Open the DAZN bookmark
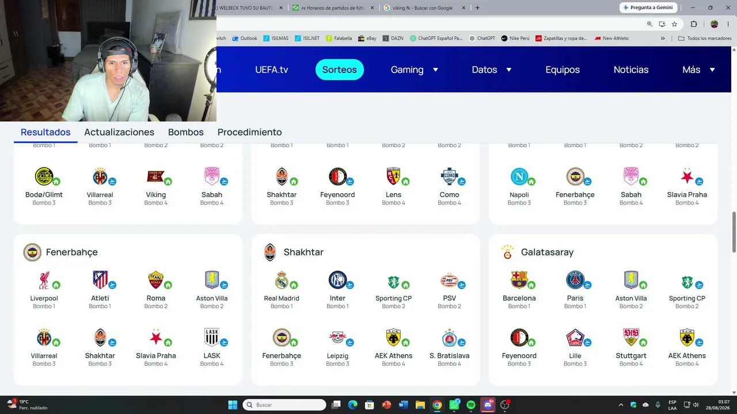The width and height of the screenshot is (737, 414). tap(393, 39)
